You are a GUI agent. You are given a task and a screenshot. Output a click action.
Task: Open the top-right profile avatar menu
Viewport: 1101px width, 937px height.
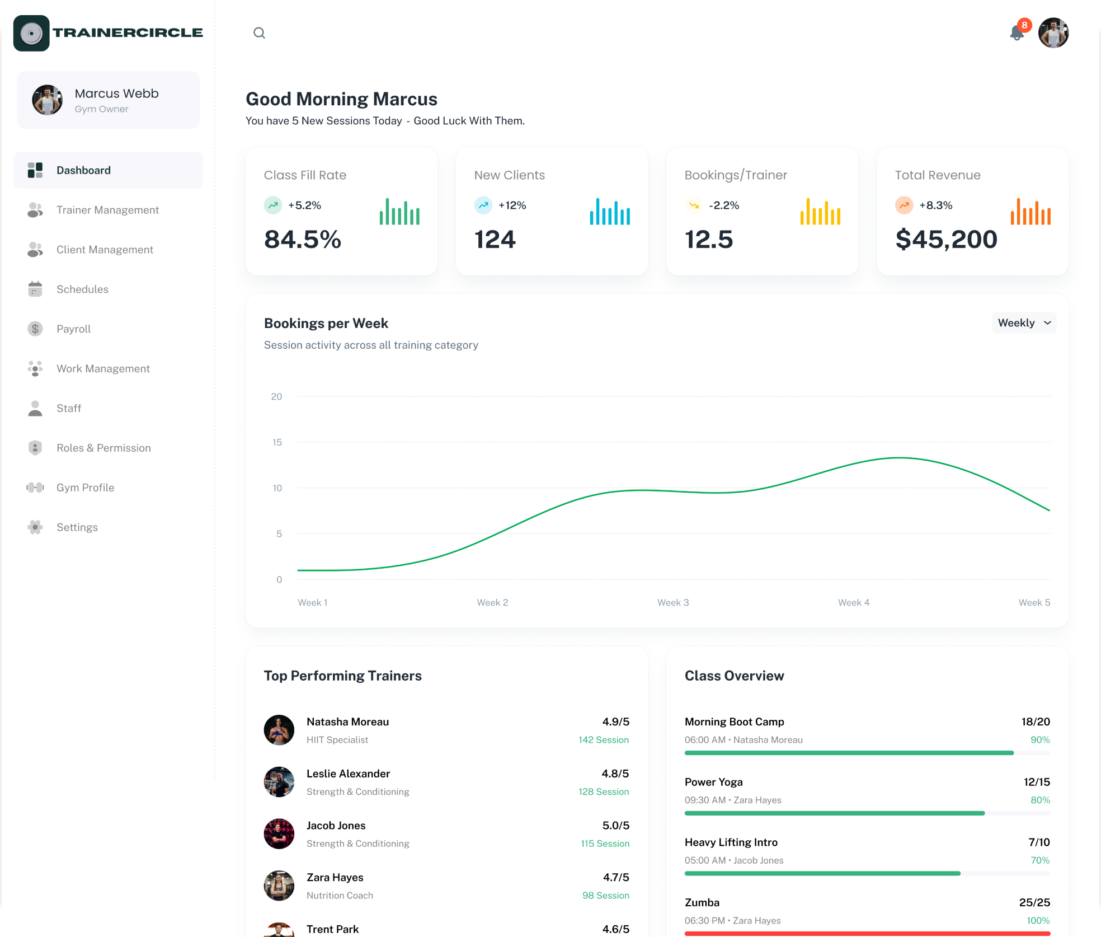point(1053,33)
